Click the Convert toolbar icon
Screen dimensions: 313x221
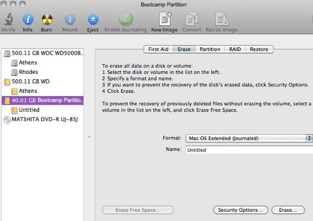(x=192, y=19)
